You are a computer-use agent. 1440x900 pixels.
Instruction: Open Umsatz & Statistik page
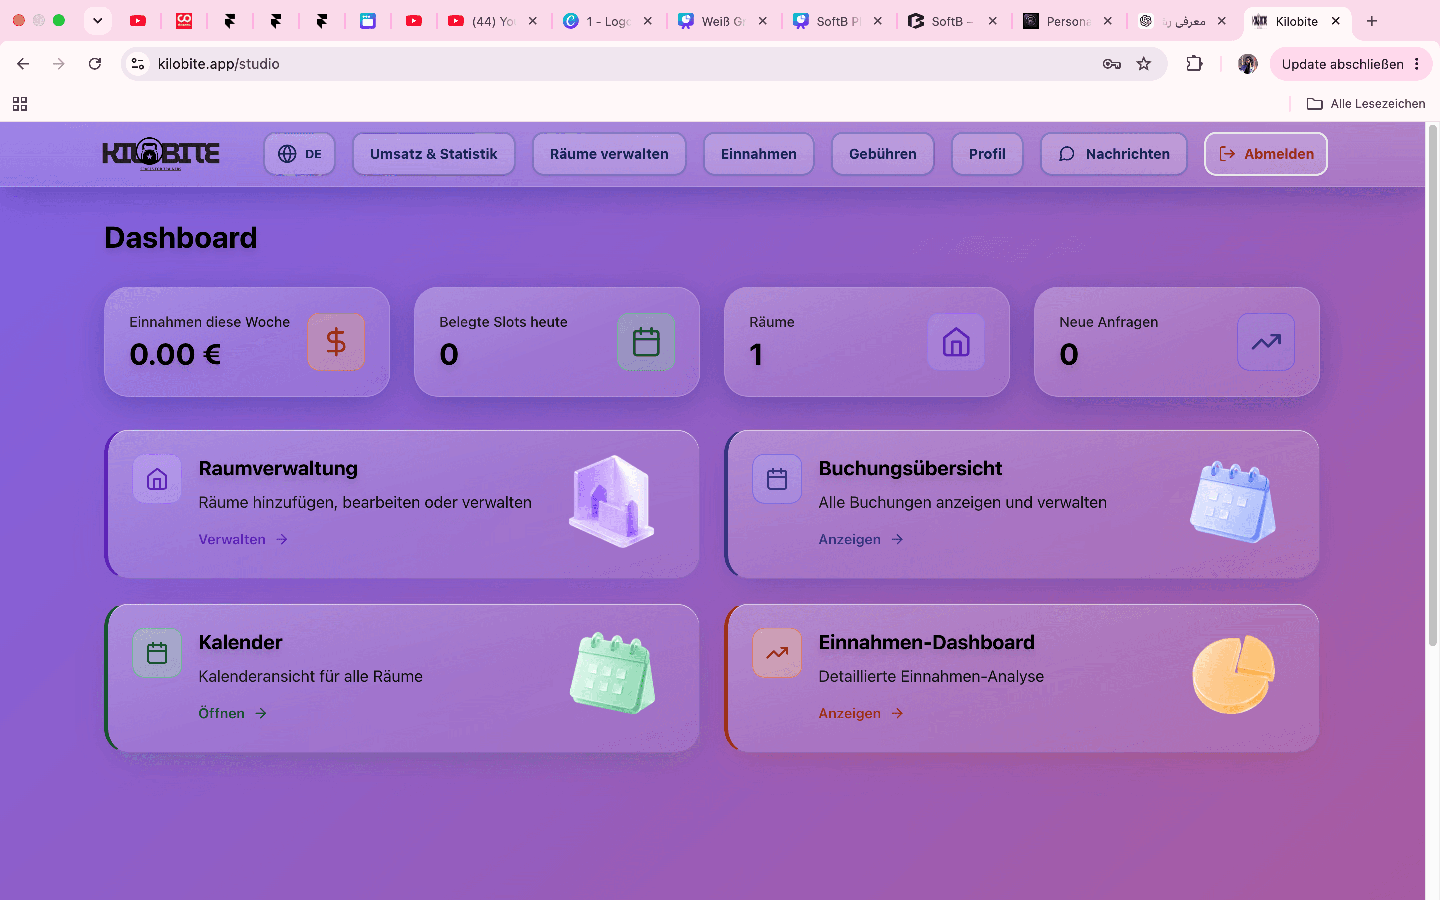pyautogui.click(x=434, y=154)
